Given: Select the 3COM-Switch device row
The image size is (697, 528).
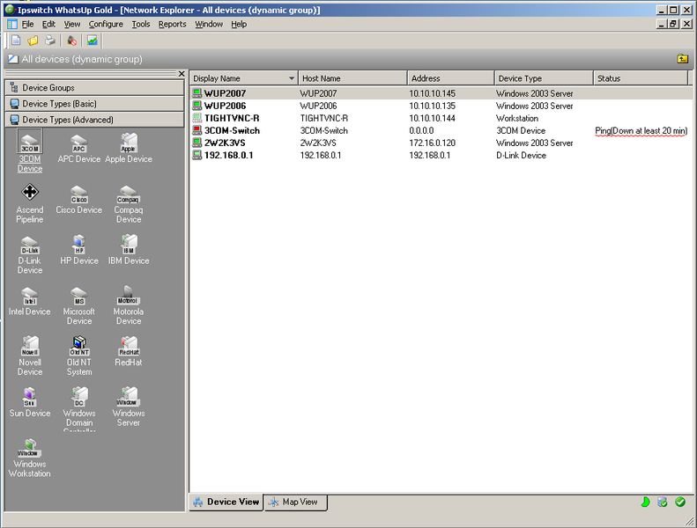Looking at the screenshot, I should click(232, 130).
